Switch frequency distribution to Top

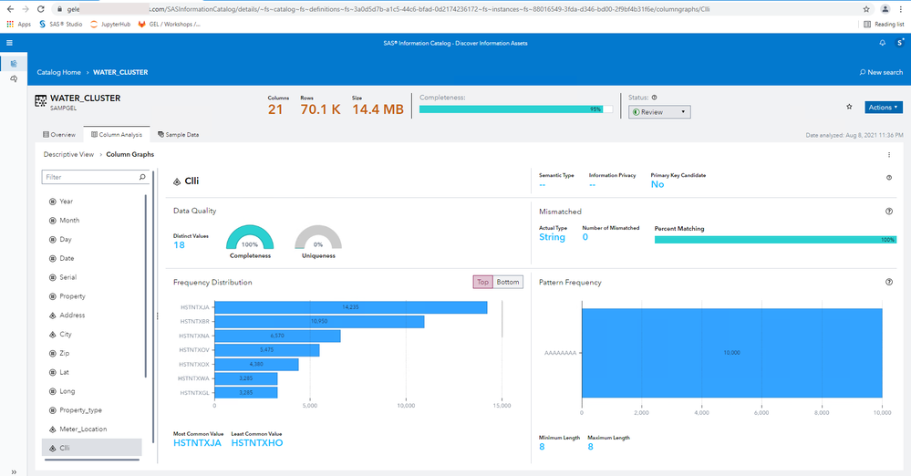[x=482, y=282]
